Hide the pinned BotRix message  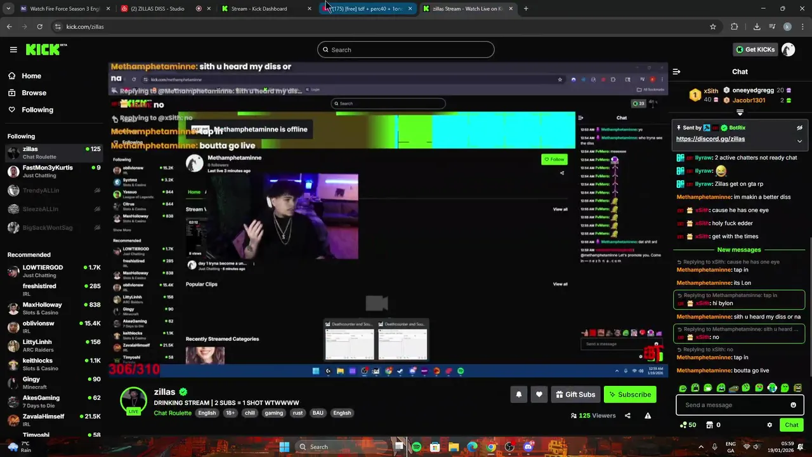[799, 128]
